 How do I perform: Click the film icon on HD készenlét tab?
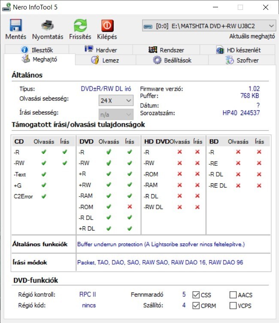[x=220, y=50]
